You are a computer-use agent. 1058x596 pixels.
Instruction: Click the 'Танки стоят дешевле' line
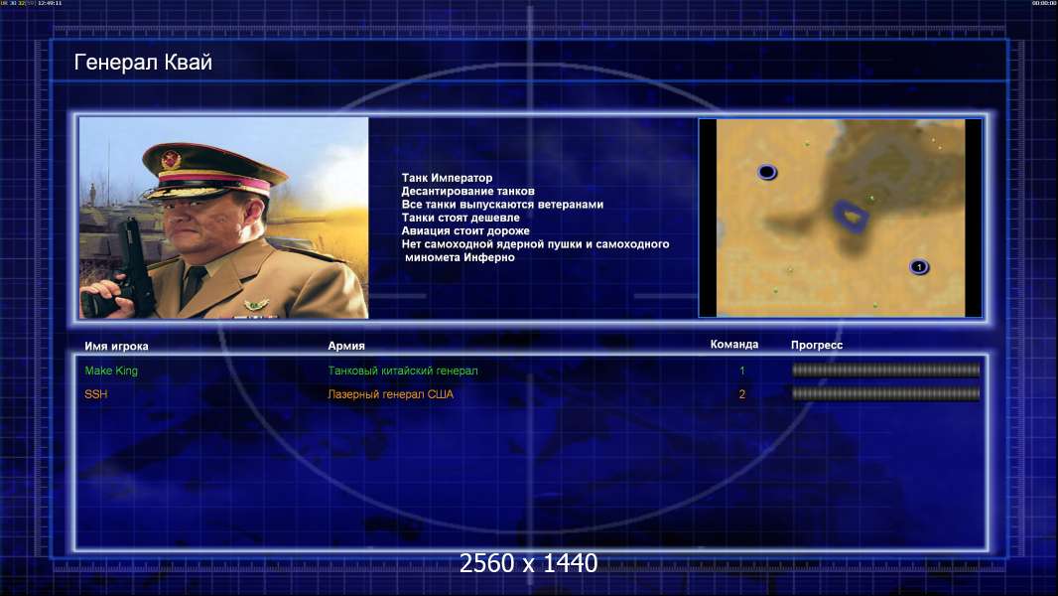click(461, 218)
